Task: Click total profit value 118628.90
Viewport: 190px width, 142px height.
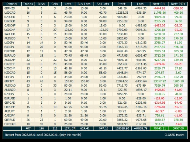Action: click(122, 128)
